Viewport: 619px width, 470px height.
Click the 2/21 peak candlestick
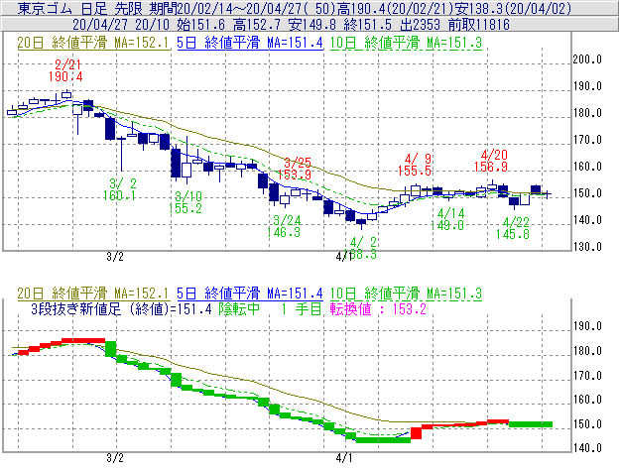coord(66,94)
